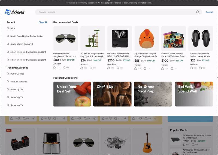Clear all recent searches
The image size is (218, 155).
pos(43,22)
